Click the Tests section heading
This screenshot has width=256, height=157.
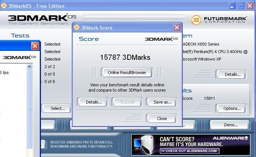pyautogui.click(x=20, y=36)
